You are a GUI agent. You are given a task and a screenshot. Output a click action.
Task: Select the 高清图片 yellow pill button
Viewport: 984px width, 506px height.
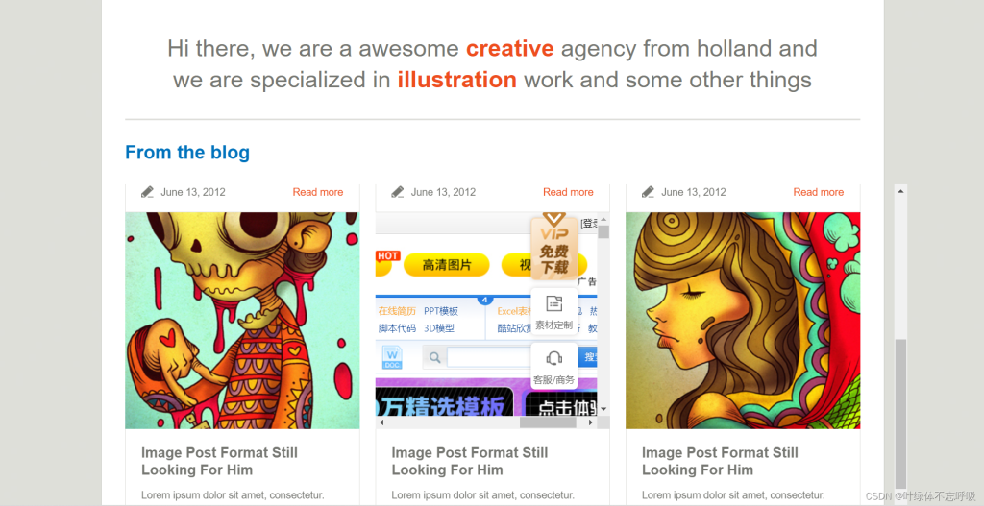[446, 265]
